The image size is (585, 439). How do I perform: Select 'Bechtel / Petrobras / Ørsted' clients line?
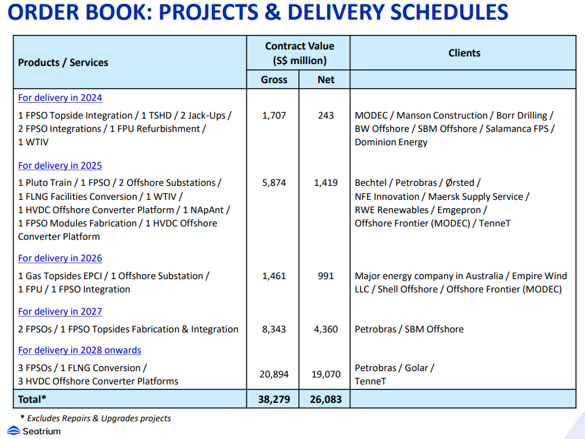pos(418,183)
